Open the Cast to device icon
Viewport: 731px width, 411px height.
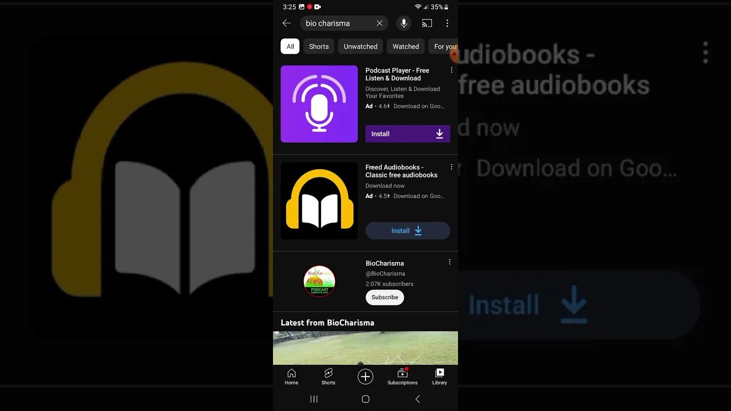coord(427,23)
